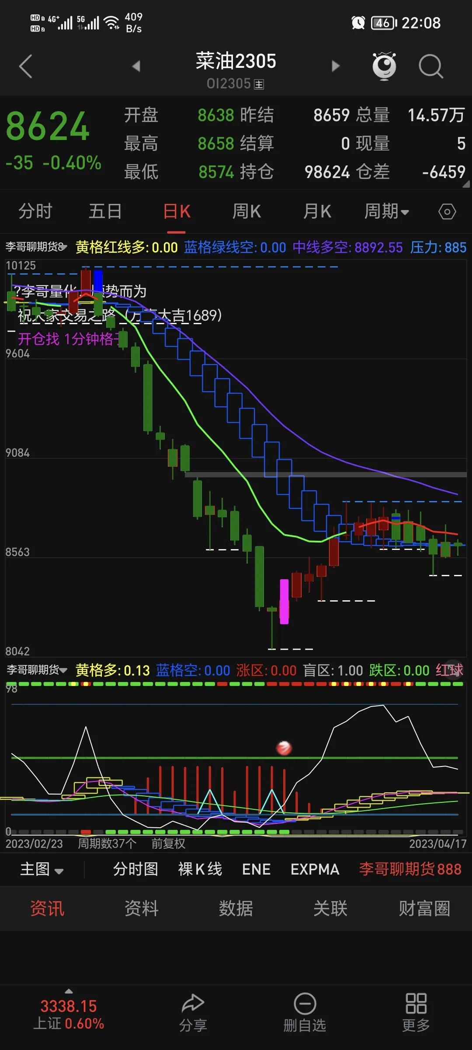Tap 黄格红线多 0.00 indicator value
Image resolution: width=472 pixels, height=1050 pixels.
[127, 248]
